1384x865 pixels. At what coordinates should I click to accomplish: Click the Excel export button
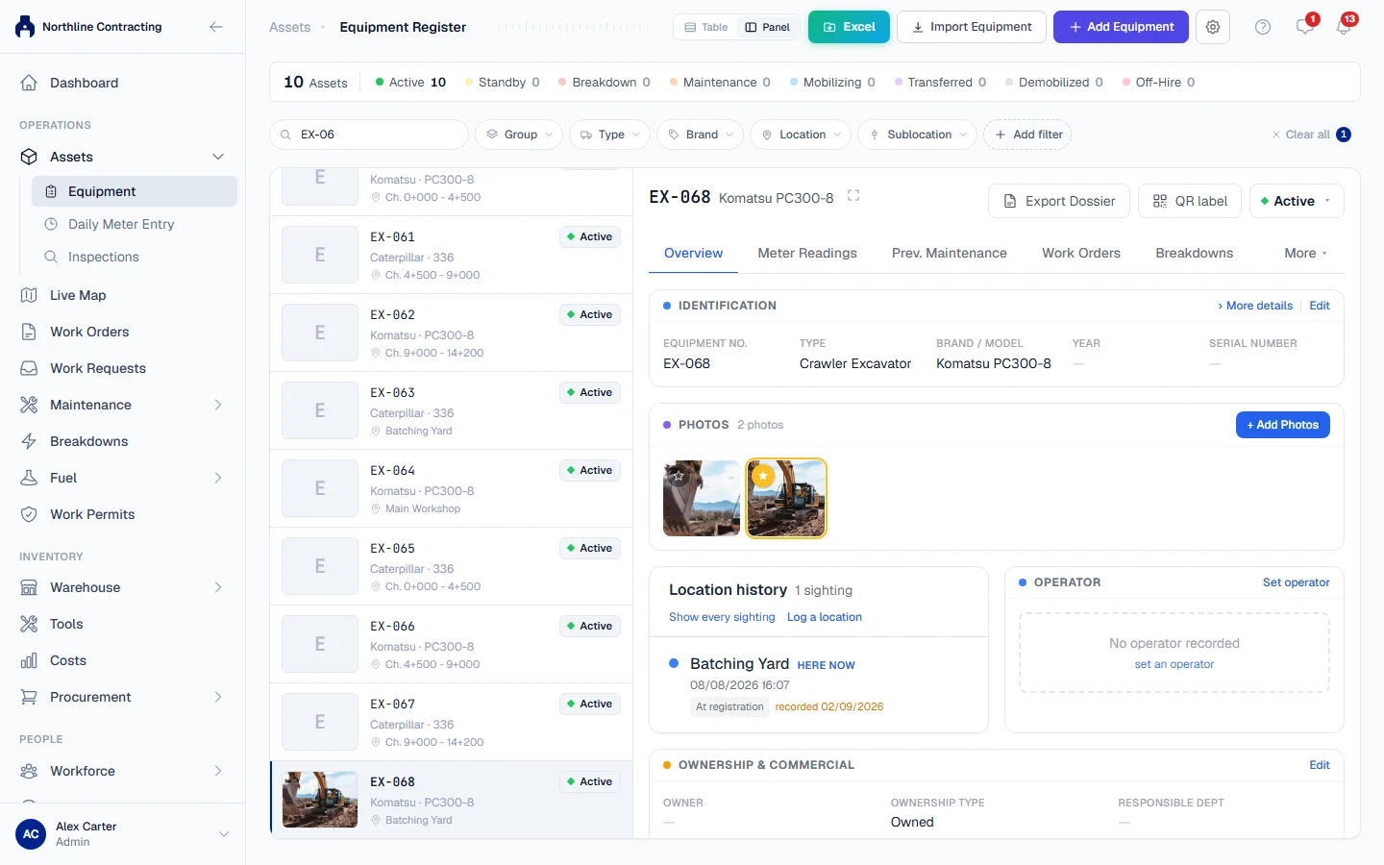(849, 27)
